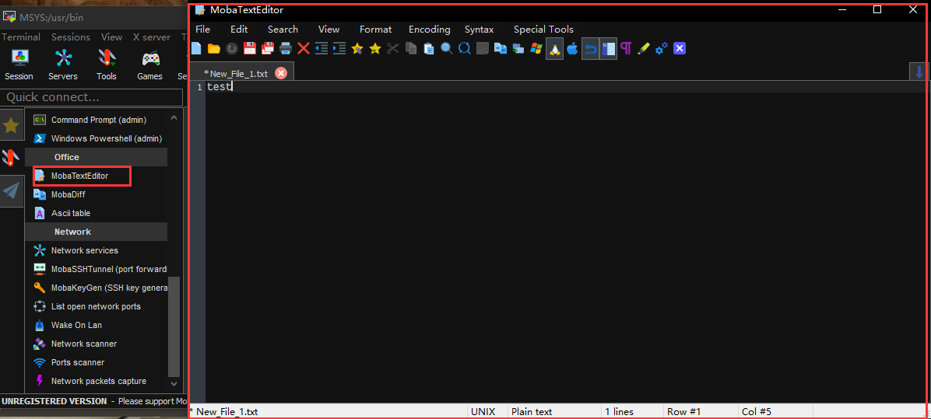
Task: Create a new file with toolbar icon
Action: pyautogui.click(x=196, y=49)
